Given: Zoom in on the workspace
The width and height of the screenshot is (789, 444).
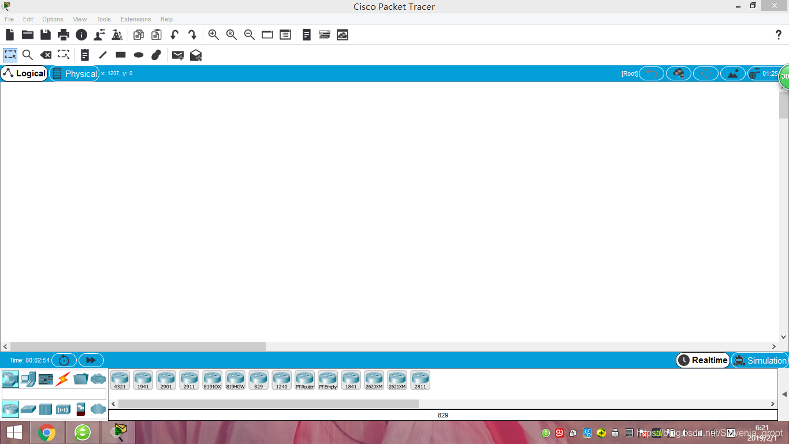Looking at the screenshot, I should [x=214, y=35].
